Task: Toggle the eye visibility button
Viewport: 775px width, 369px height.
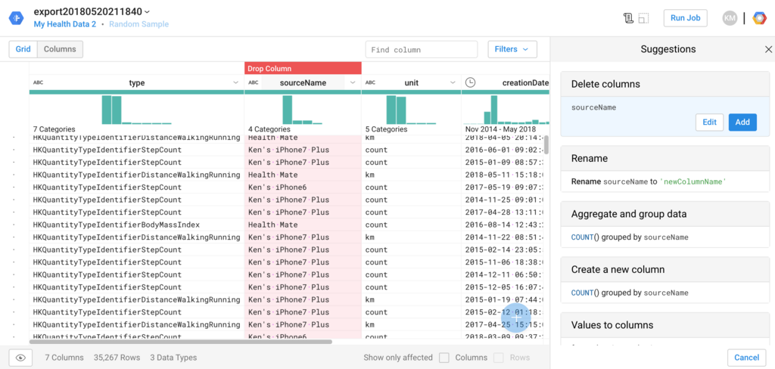Action: [x=20, y=358]
